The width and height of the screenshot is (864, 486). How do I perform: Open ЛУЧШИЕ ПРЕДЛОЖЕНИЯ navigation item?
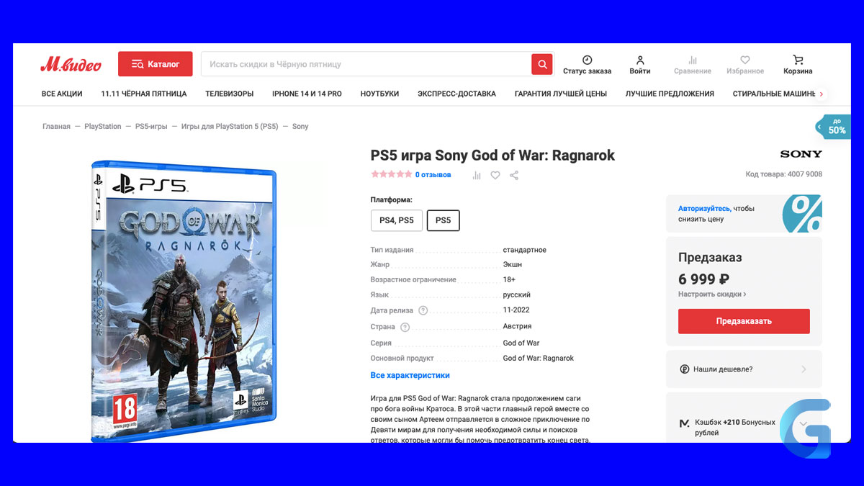coord(670,94)
